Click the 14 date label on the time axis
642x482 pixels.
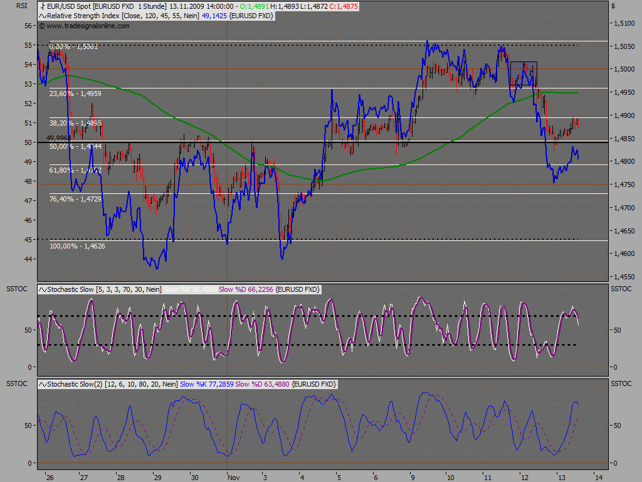[x=599, y=478]
